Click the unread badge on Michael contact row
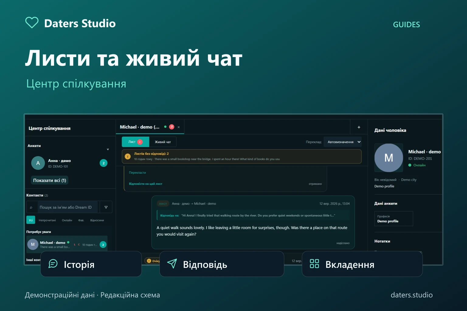The image size is (467, 311). [103, 244]
